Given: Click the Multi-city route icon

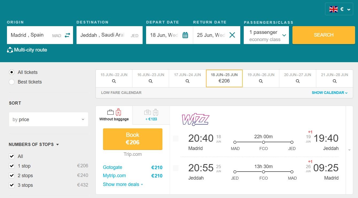Looking at the screenshot, I should click(10, 50).
